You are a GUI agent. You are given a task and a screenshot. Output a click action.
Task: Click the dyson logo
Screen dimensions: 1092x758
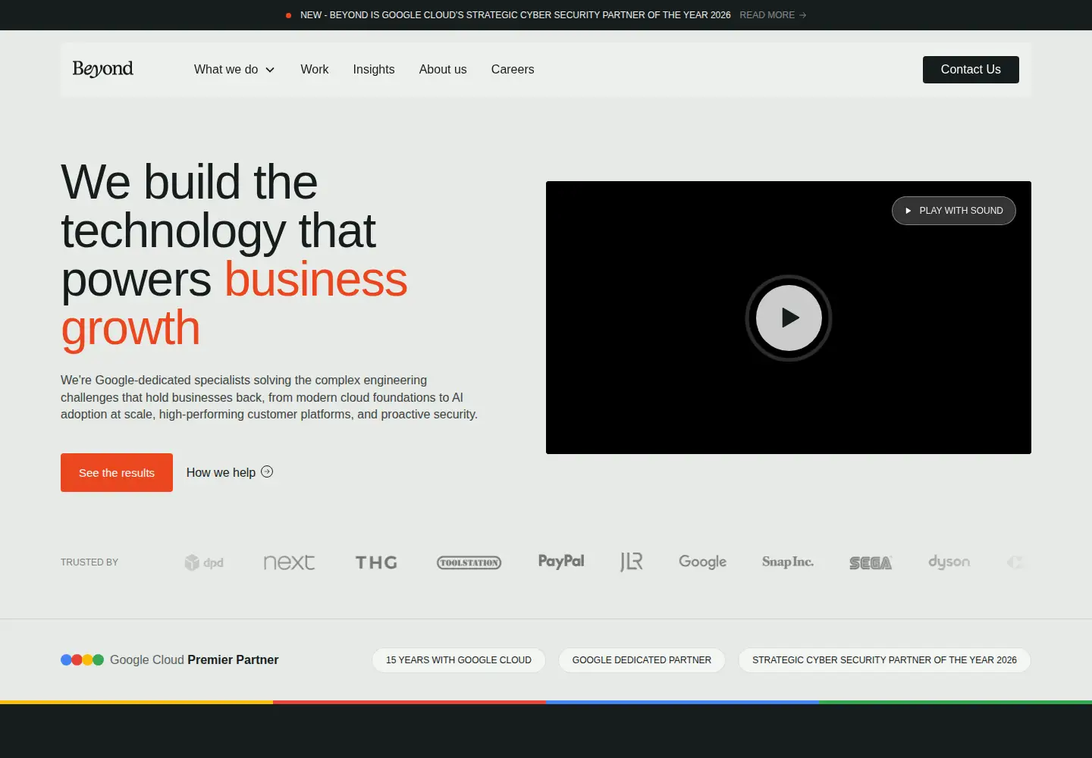(949, 562)
